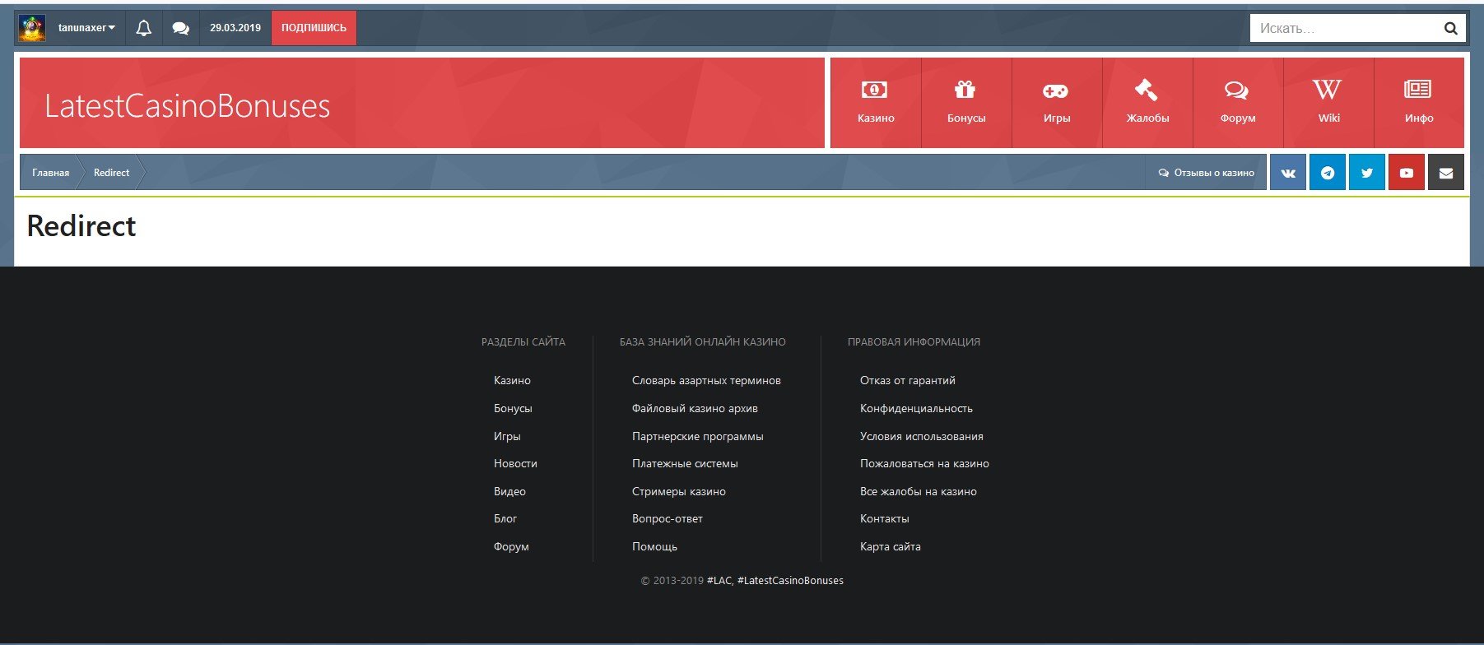The image size is (1484, 645).
Task: Expand the tanunaxer user dropdown
Action: (x=86, y=28)
